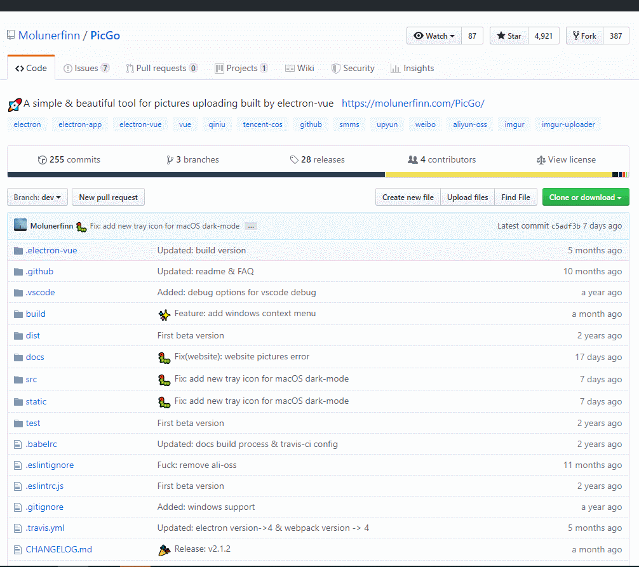Click the CHANGELOG.md file icon
The image size is (639, 567).
tap(18, 550)
